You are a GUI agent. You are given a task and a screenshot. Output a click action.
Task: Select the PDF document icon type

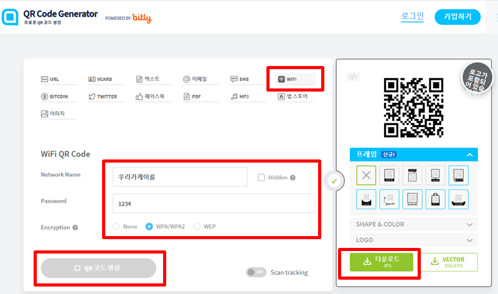click(186, 97)
